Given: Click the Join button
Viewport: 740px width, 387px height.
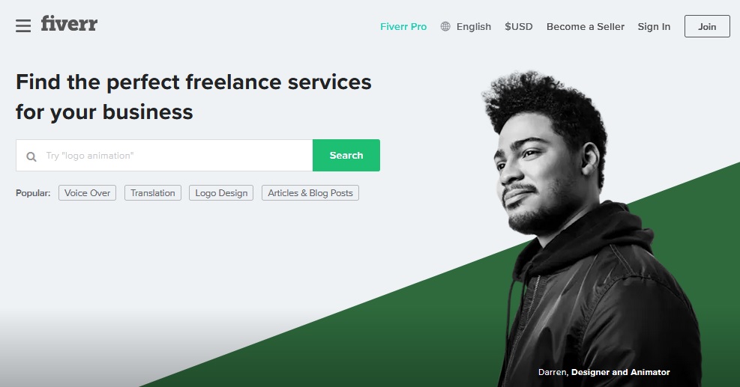Looking at the screenshot, I should pos(707,26).
